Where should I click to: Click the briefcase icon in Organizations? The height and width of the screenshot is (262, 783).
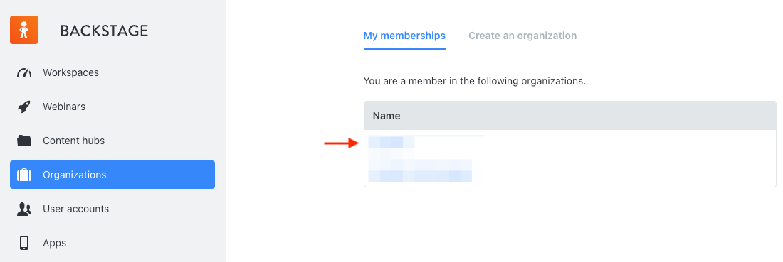[24, 175]
